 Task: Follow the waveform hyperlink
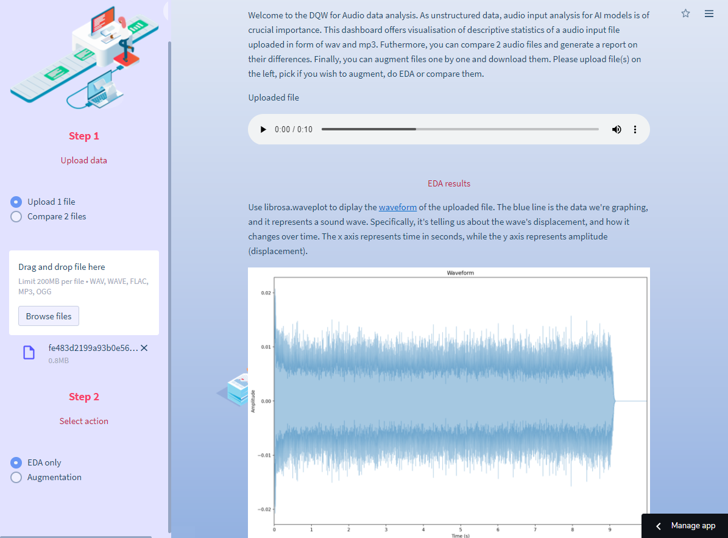pyautogui.click(x=397, y=207)
